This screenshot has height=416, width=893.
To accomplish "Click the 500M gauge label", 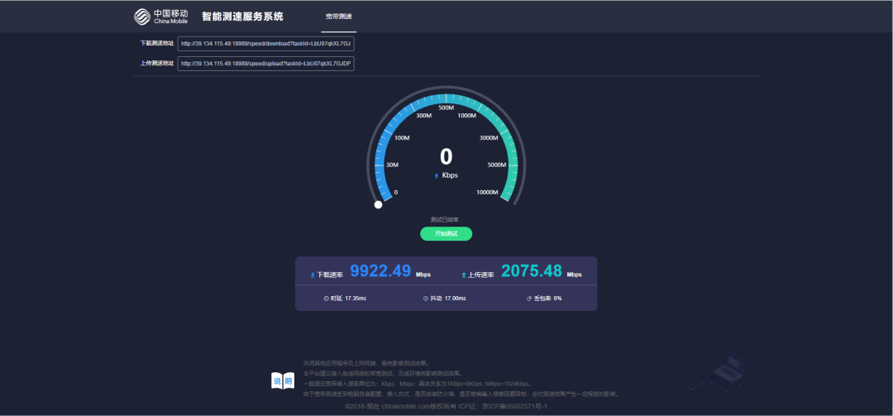I will tap(446, 108).
